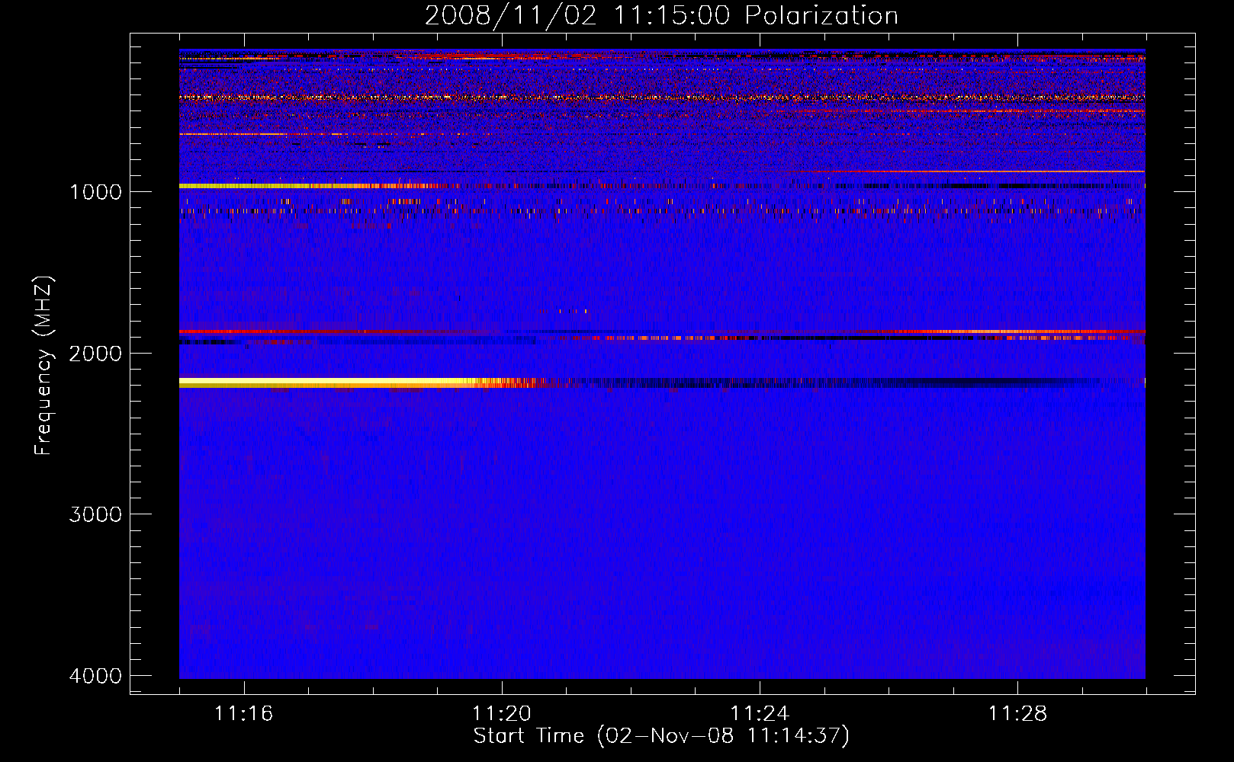This screenshot has width=1234, height=762.
Task: Click the 4000 frequency tick label
Action: [95, 676]
